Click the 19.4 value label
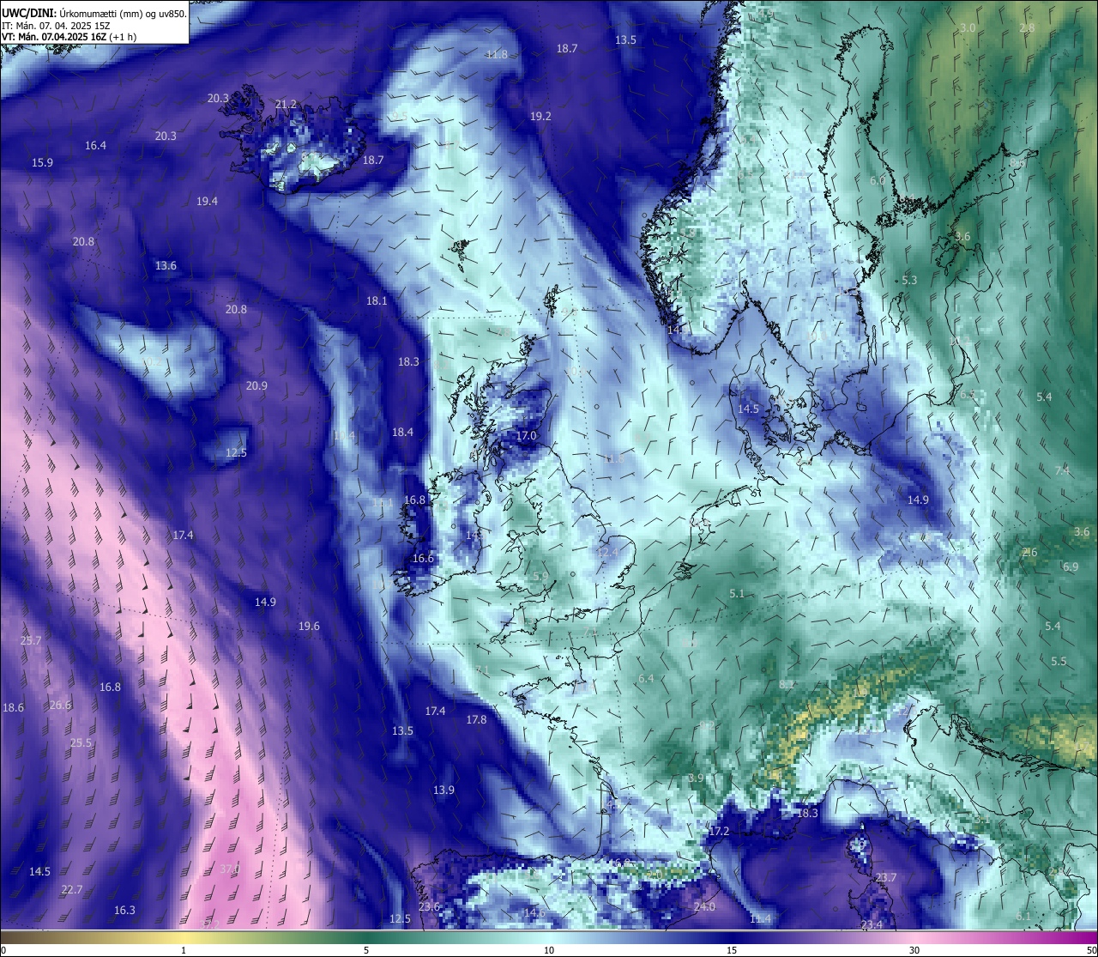Viewport: 1098px width, 957px height. 207,201
